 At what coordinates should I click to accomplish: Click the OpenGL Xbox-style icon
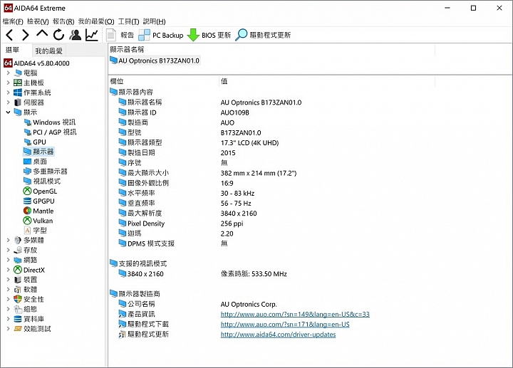pyautogui.click(x=28, y=191)
